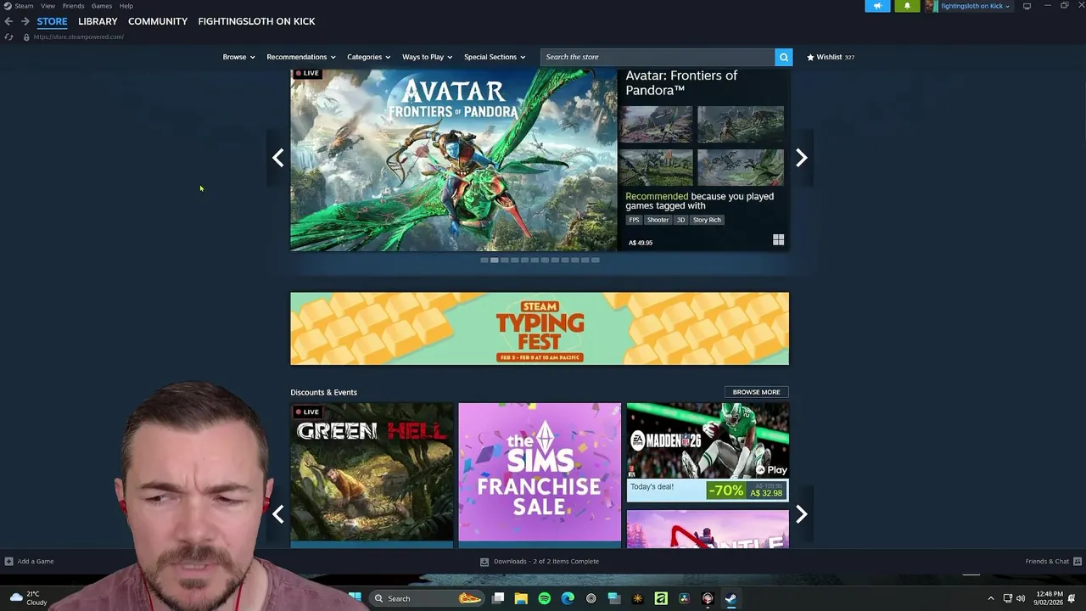Go to previous Discounts & Events page
1086x611 pixels.
277,514
